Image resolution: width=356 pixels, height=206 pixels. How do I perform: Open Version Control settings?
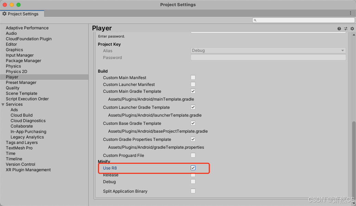(21, 164)
